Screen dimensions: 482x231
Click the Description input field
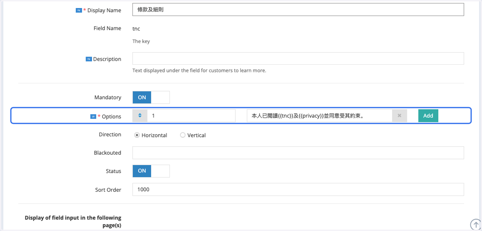click(x=298, y=58)
